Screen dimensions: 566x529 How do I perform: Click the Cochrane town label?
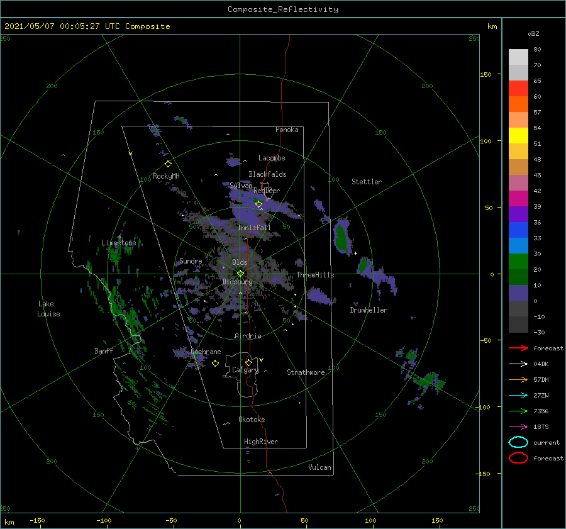(206, 352)
